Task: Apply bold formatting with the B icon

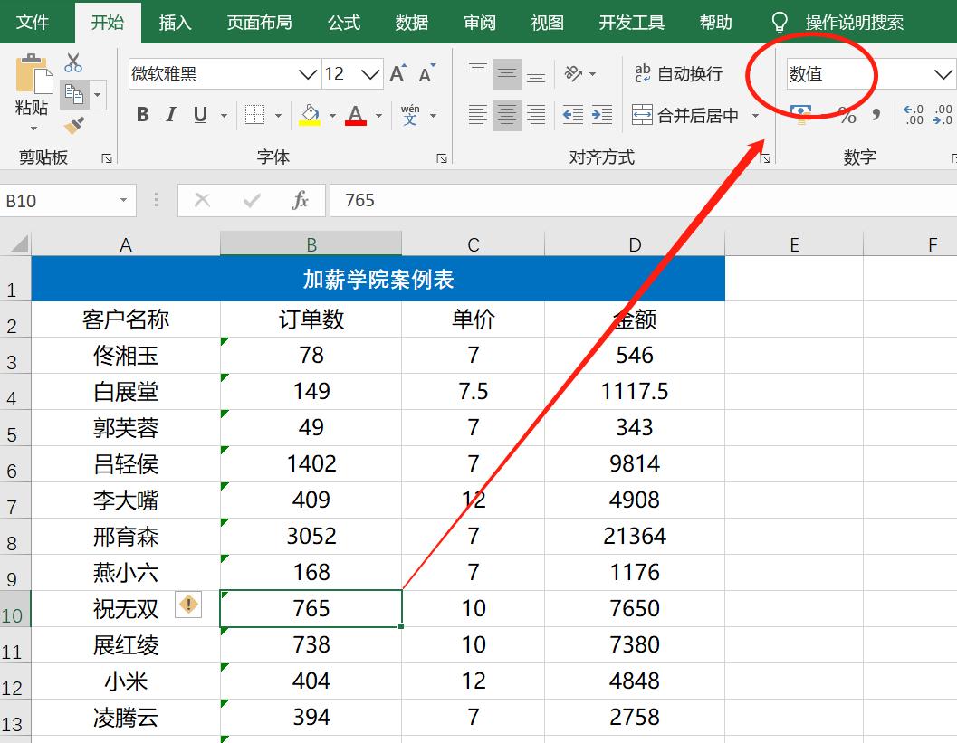Action: pos(141,114)
